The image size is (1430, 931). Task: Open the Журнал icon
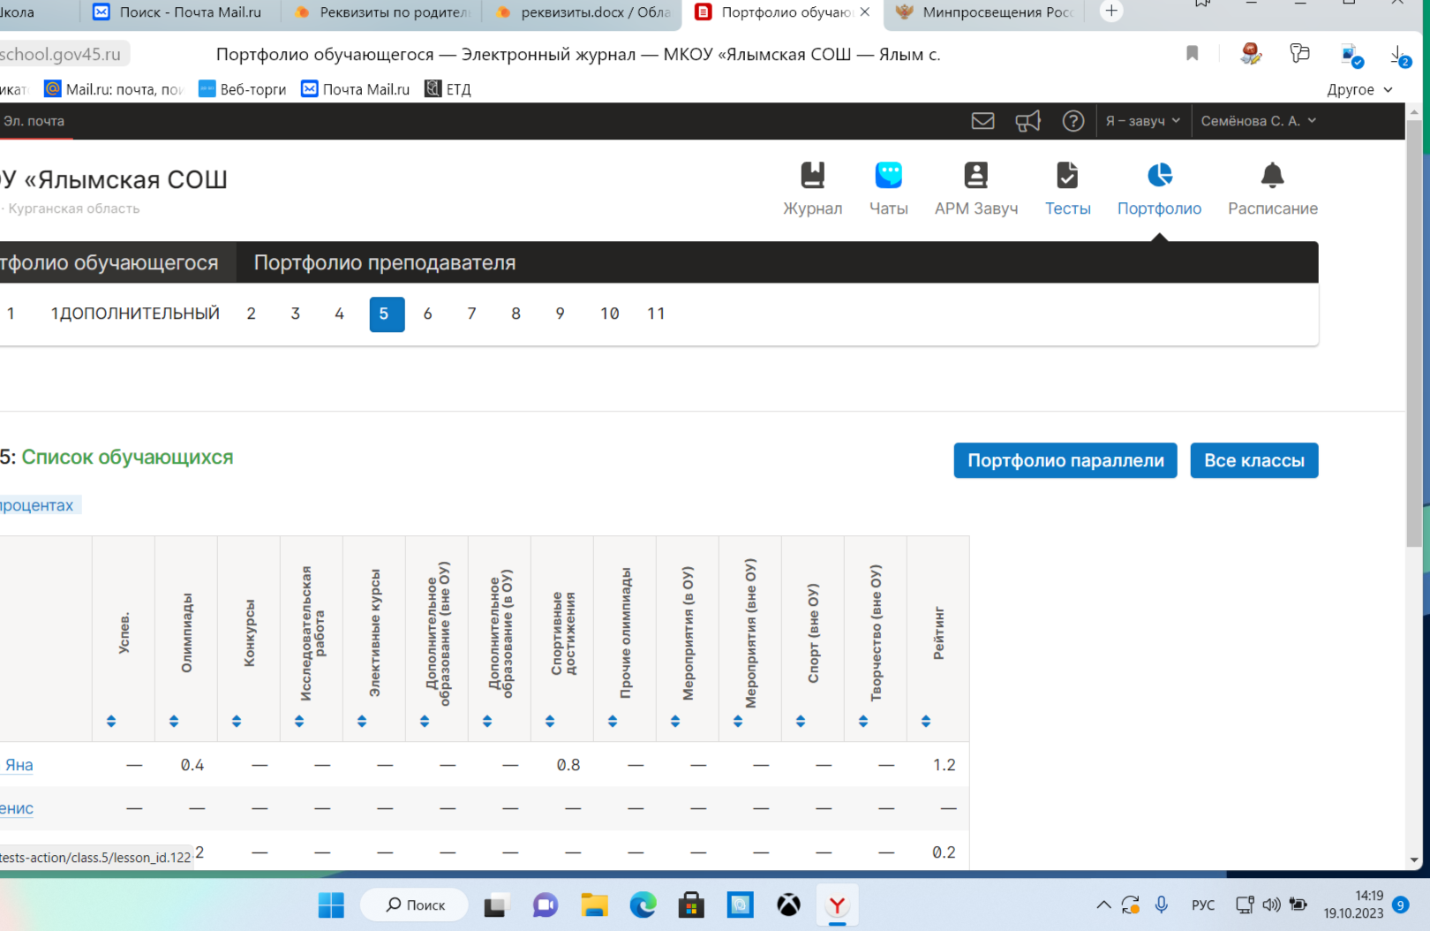[812, 176]
